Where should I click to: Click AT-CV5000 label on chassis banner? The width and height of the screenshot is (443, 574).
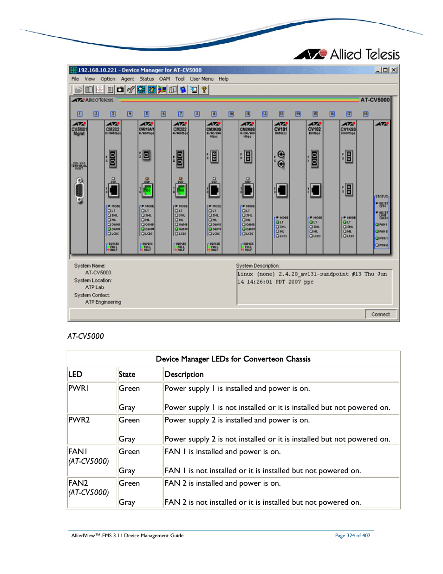(375, 100)
